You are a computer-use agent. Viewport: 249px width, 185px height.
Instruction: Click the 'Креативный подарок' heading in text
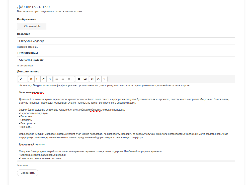pyautogui.click(x=32, y=145)
